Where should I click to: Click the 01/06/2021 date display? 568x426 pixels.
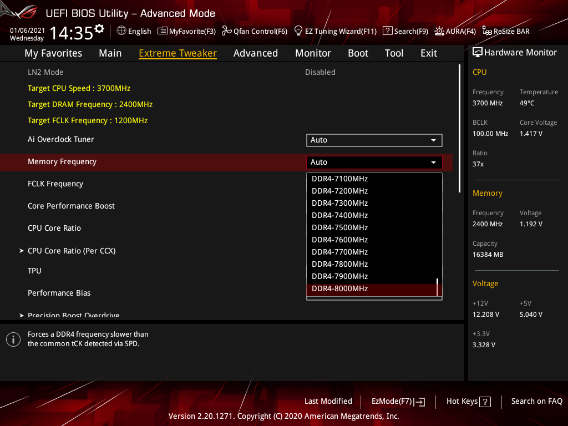(x=27, y=31)
